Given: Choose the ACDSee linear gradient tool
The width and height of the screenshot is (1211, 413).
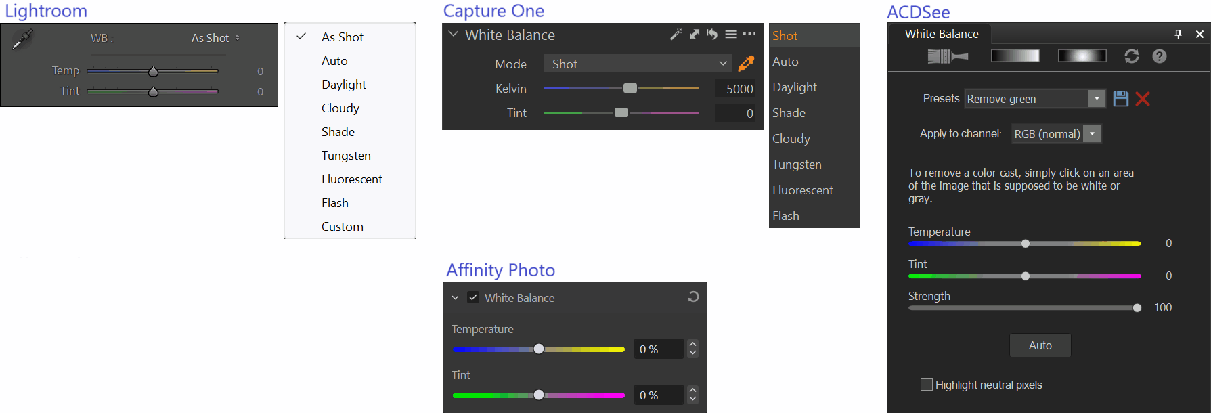Looking at the screenshot, I should (1015, 56).
